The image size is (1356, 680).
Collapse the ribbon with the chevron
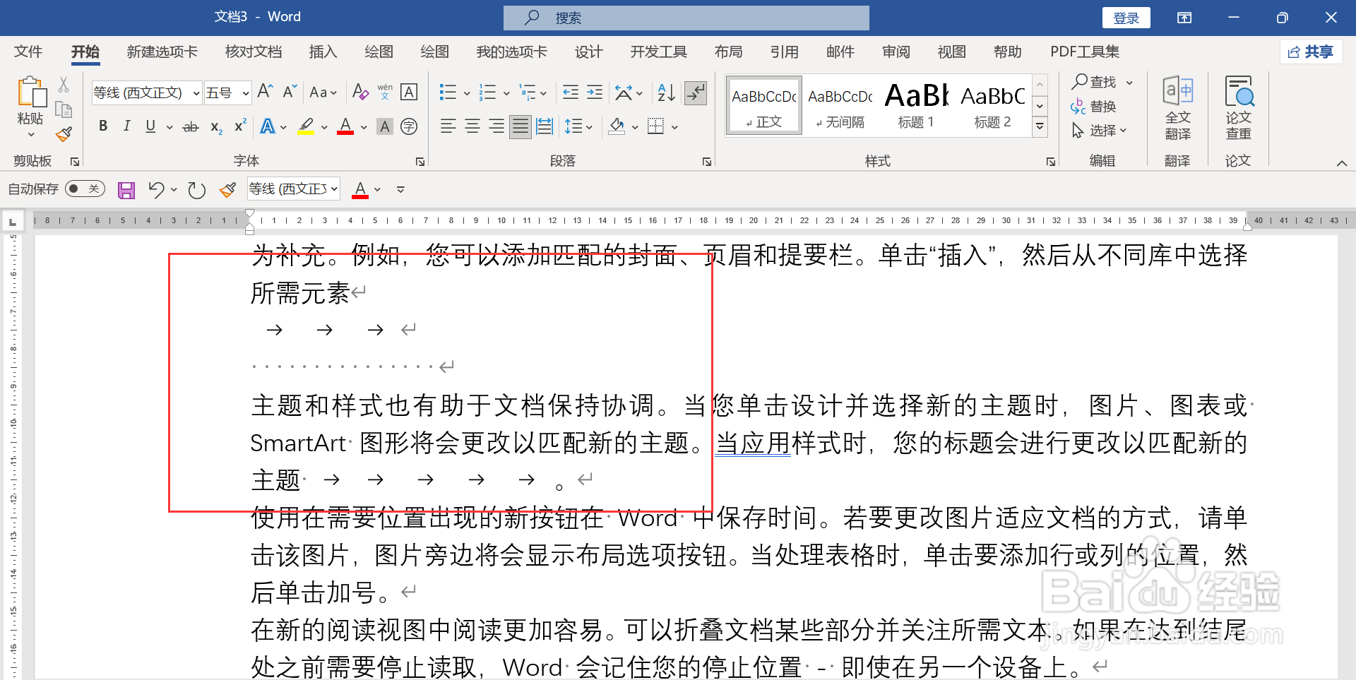click(x=1341, y=163)
